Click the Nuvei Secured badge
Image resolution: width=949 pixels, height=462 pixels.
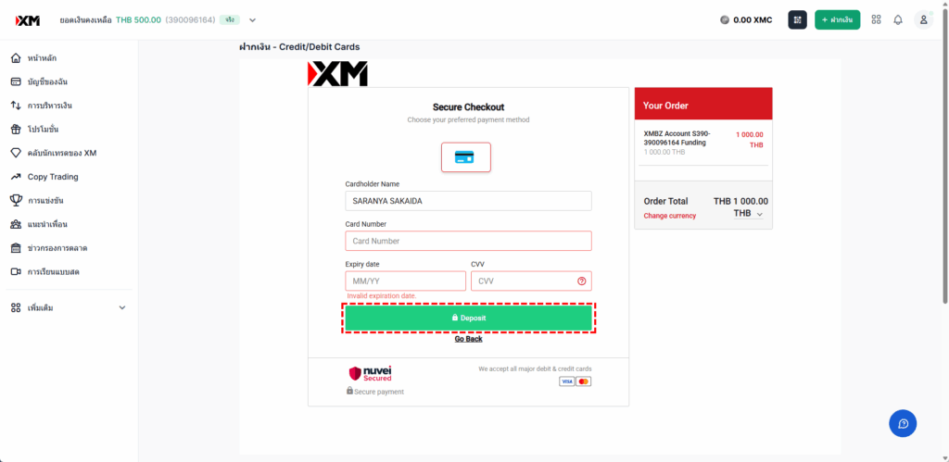pos(371,373)
